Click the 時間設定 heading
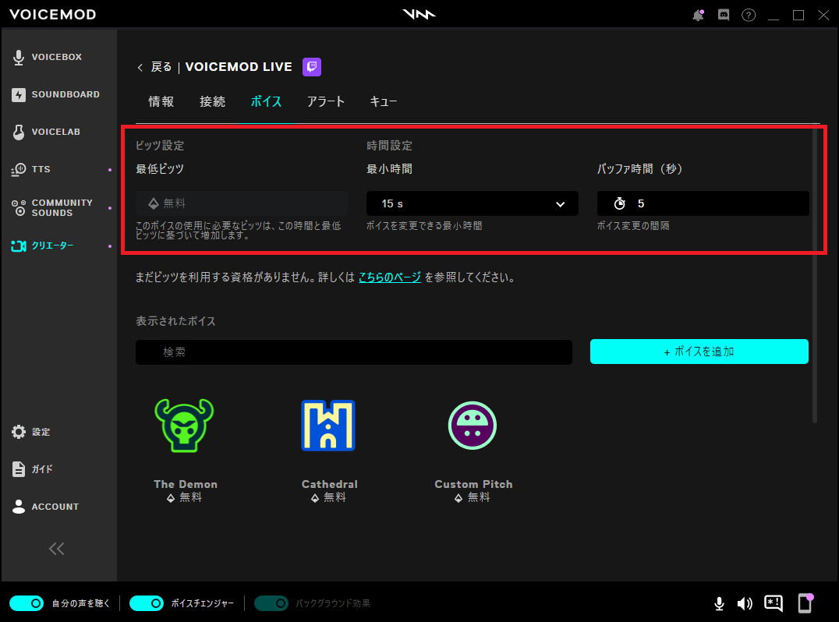Screen dimensions: 839x622 click(x=390, y=146)
